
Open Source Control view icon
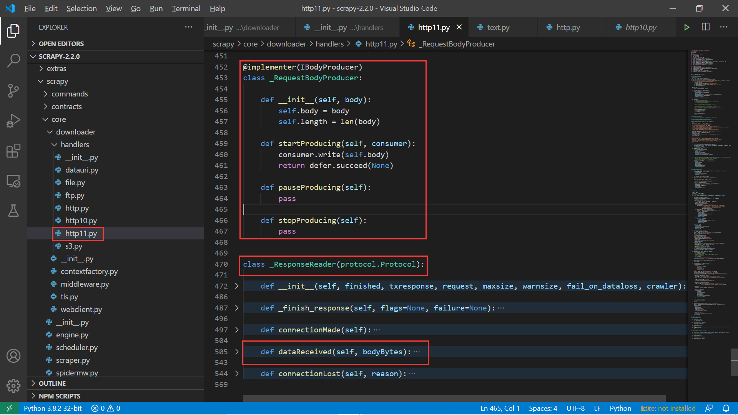(13, 91)
